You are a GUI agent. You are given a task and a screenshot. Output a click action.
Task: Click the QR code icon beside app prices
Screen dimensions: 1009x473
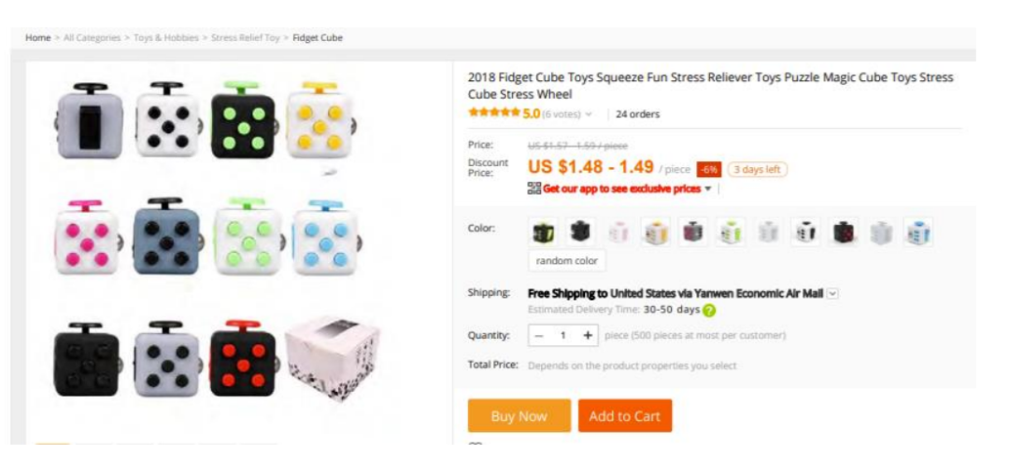click(534, 188)
